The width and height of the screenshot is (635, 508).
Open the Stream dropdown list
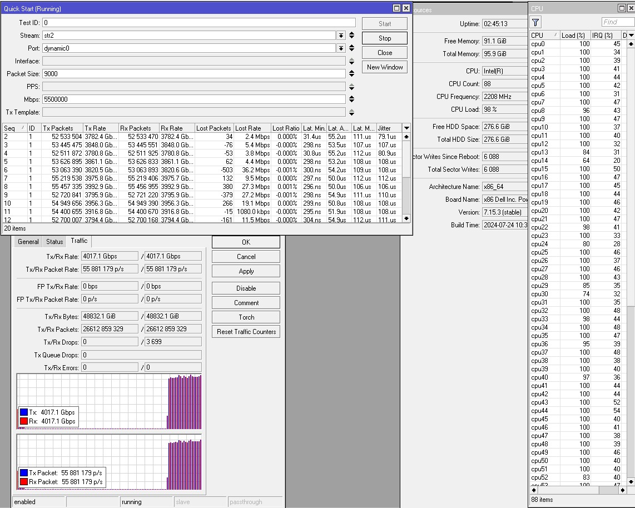(341, 36)
